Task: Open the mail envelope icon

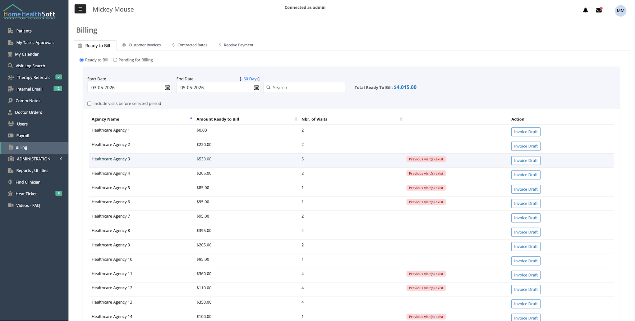Action: click(x=599, y=10)
